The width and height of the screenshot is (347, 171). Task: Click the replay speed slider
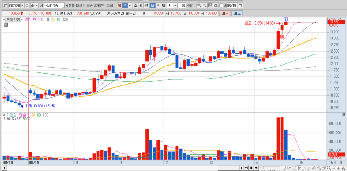(270, 168)
